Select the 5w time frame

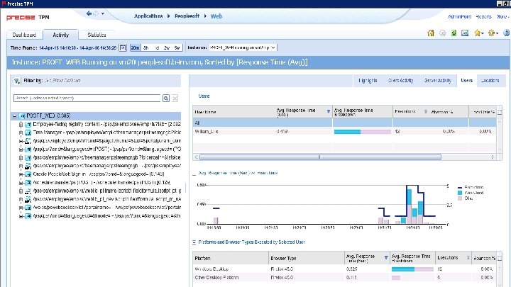tap(177, 47)
